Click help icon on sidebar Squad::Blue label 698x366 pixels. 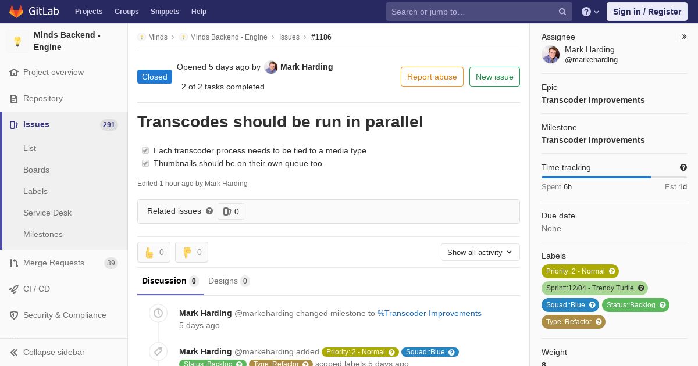click(x=592, y=305)
